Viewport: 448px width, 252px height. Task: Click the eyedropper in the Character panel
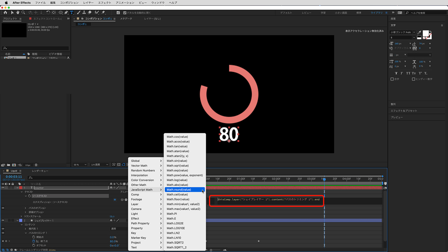point(420,33)
